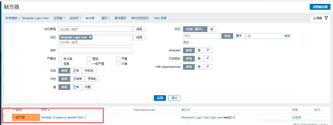Set status filter to 已启用

77,79
